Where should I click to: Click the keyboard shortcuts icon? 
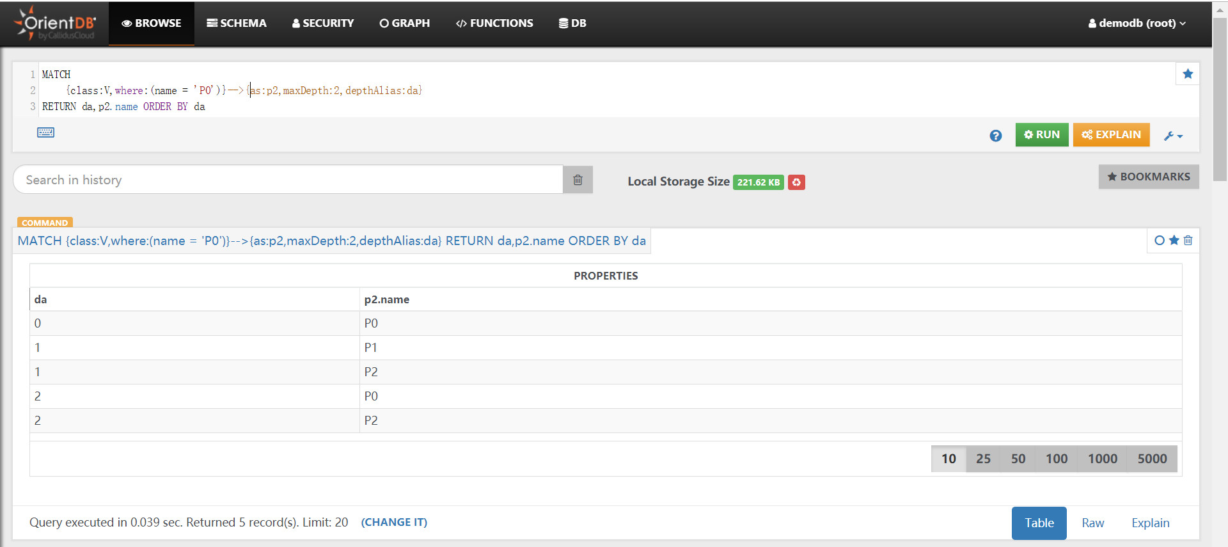(x=46, y=132)
